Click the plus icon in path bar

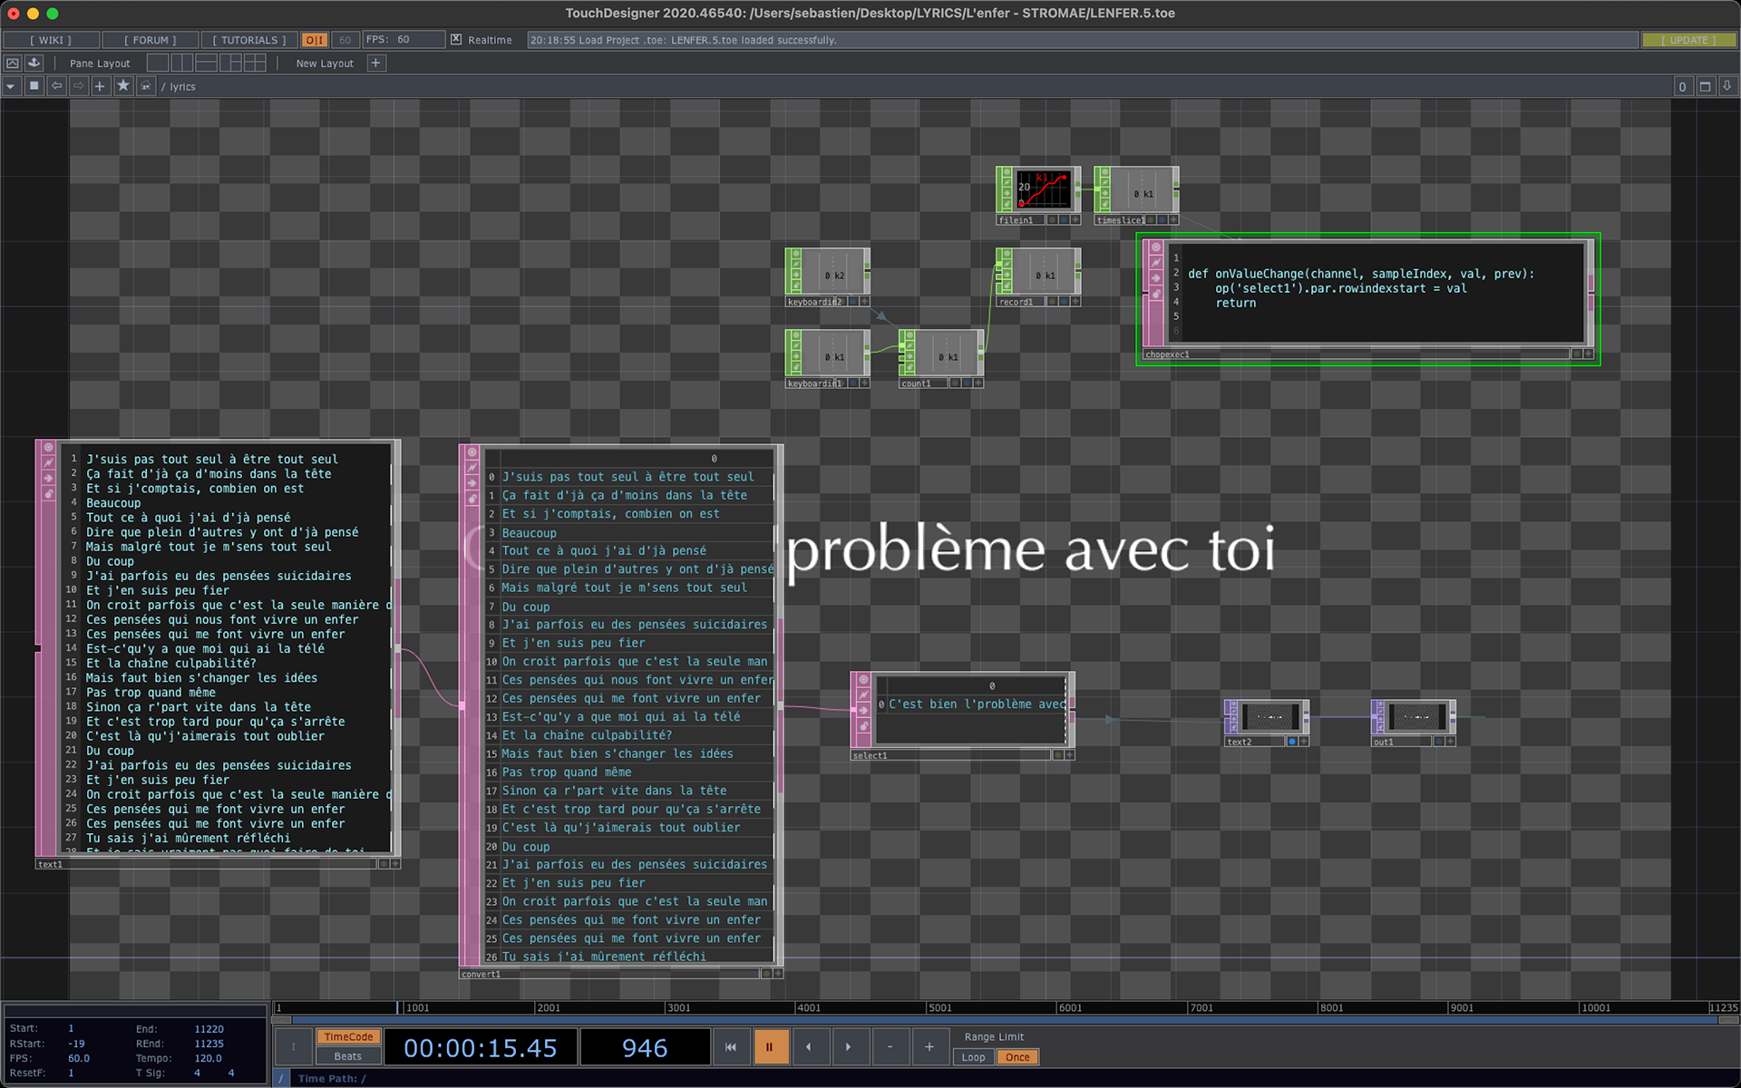[100, 86]
